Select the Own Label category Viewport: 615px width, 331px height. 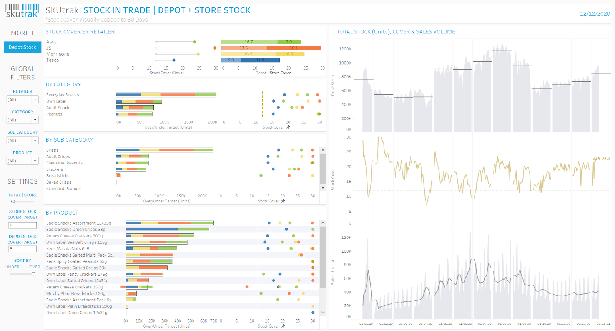[56, 101]
